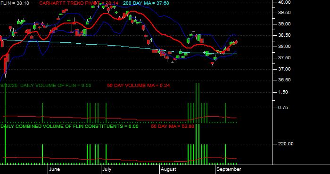Click the 39.50 price axis value

tap(285, 13)
